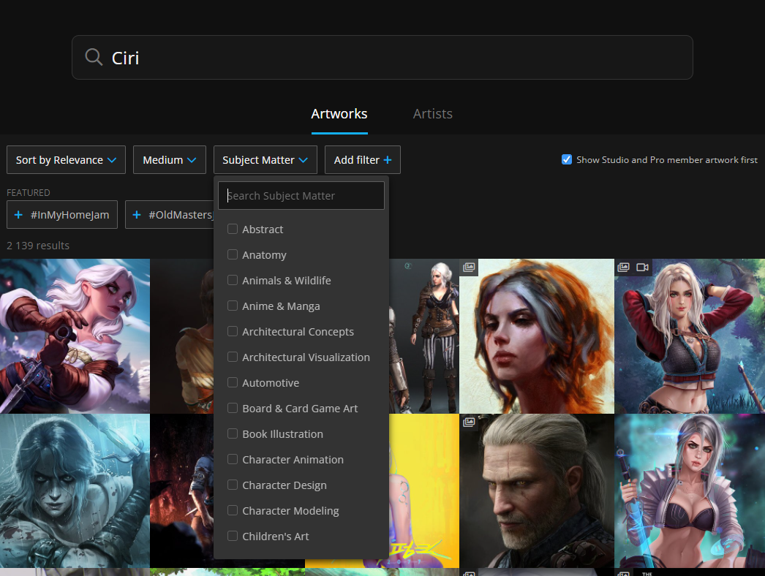The width and height of the screenshot is (765, 576).
Task: Check the Children's Art checkbox
Action: click(233, 536)
